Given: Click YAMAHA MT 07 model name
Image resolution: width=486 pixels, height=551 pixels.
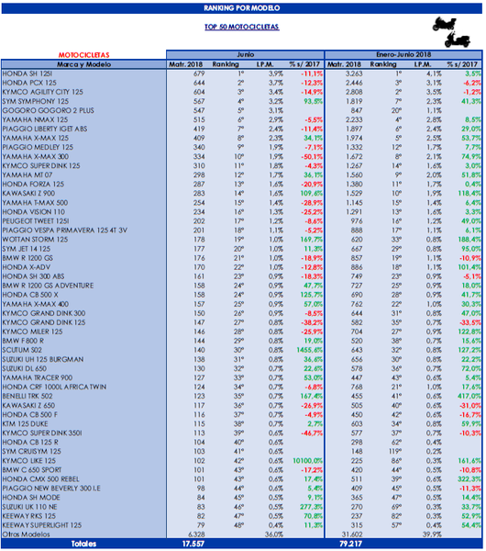Looking at the screenshot, I should click(x=28, y=175).
